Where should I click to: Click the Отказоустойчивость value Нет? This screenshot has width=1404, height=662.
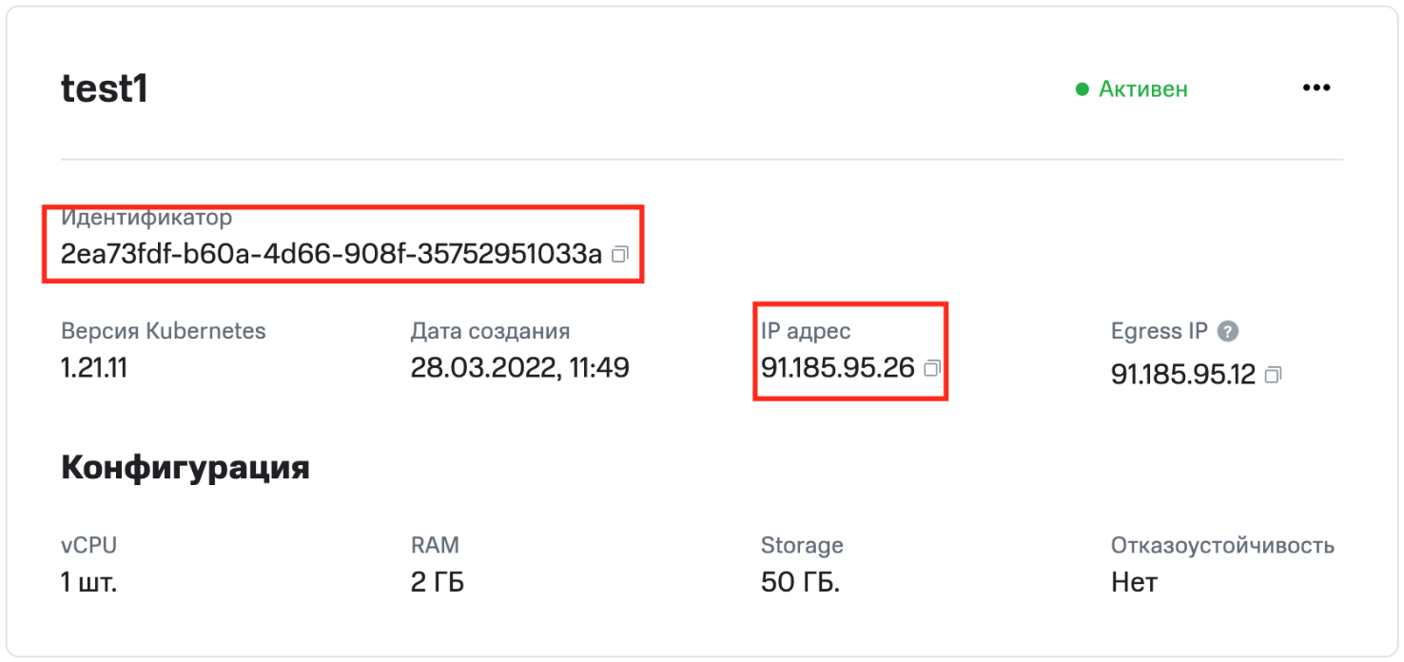click(x=1134, y=582)
